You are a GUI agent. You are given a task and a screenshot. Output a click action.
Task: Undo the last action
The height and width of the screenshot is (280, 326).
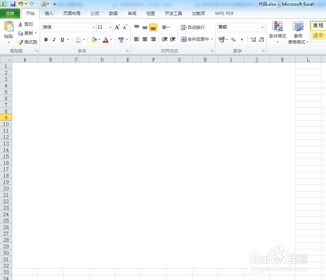[20, 4]
